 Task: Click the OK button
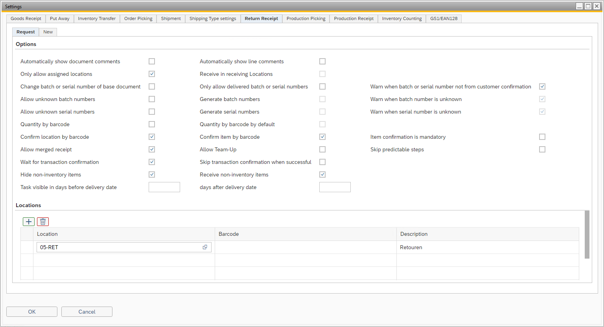point(32,312)
